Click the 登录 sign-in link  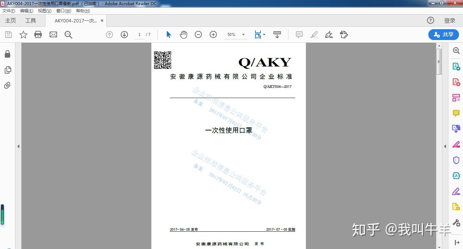coord(449,21)
